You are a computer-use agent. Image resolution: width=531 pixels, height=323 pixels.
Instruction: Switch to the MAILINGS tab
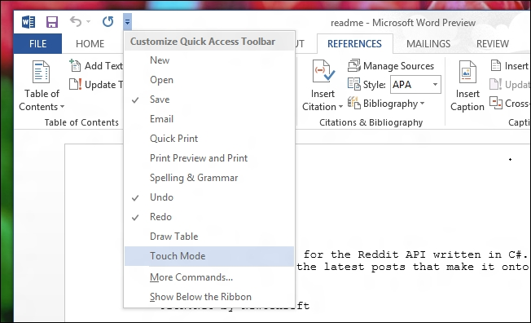(x=428, y=44)
